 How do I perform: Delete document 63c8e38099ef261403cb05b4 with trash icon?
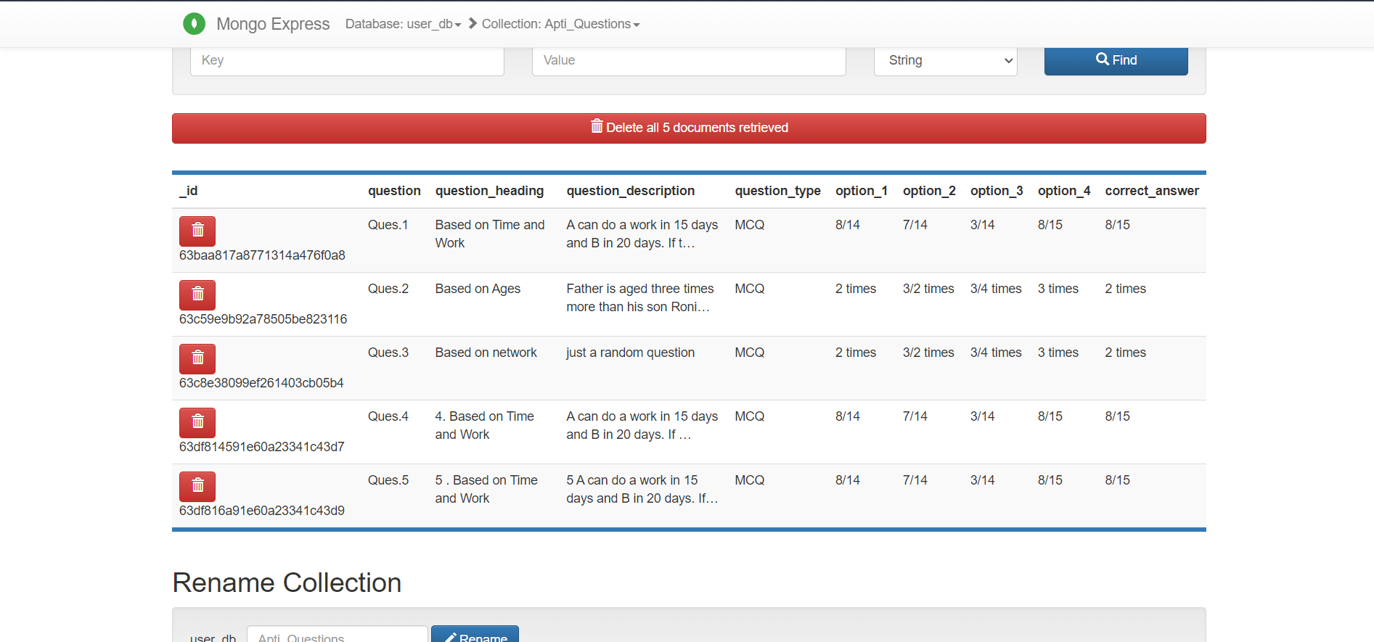coord(197,358)
